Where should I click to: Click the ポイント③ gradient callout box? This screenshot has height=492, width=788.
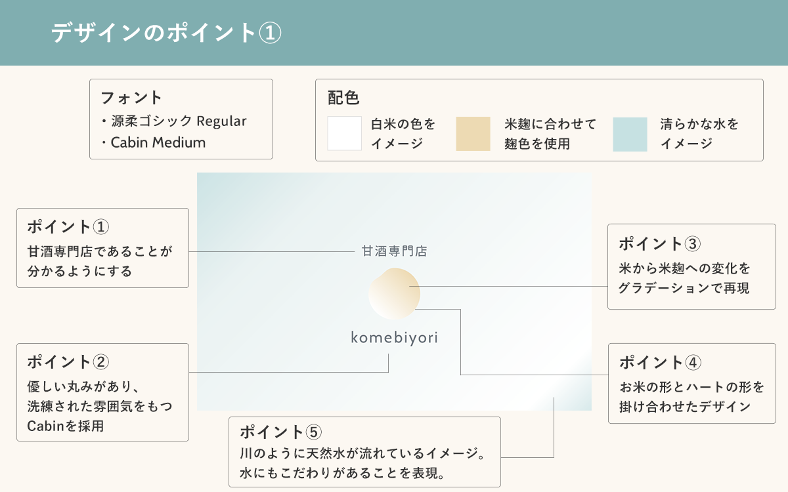[691, 266]
